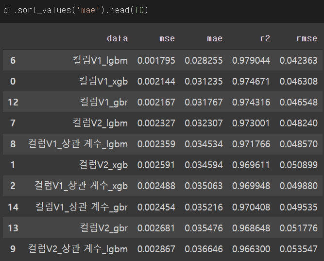Click the 'rmse' column header
Image resolution: width=324 pixels, height=261 pixels.
coord(307,38)
